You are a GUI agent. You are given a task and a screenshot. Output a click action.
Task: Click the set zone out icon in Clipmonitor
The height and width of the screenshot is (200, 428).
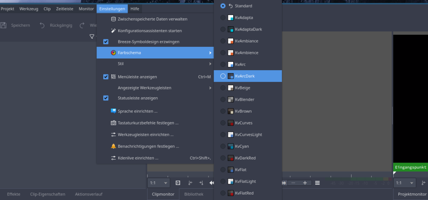point(201,183)
